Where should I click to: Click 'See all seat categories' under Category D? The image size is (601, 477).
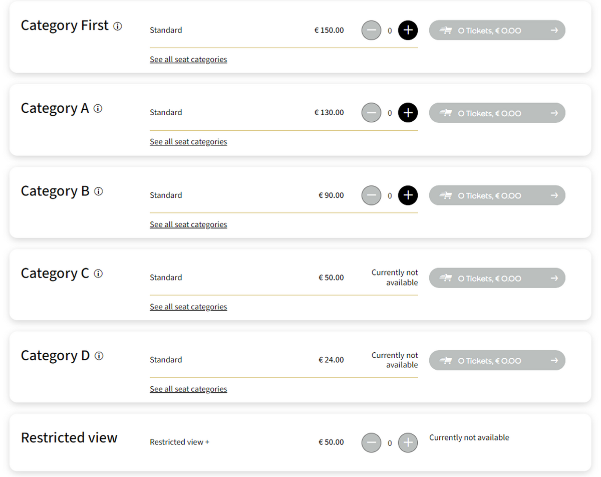pyautogui.click(x=188, y=389)
